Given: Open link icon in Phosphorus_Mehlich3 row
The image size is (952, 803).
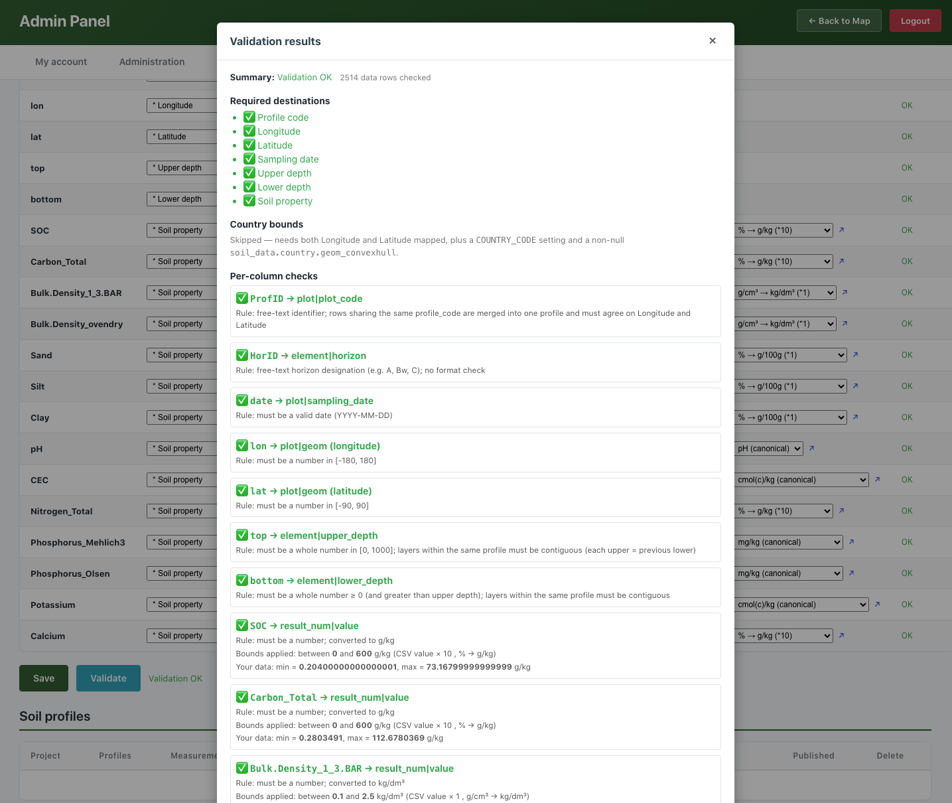Looking at the screenshot, I should tap(851, 542).
